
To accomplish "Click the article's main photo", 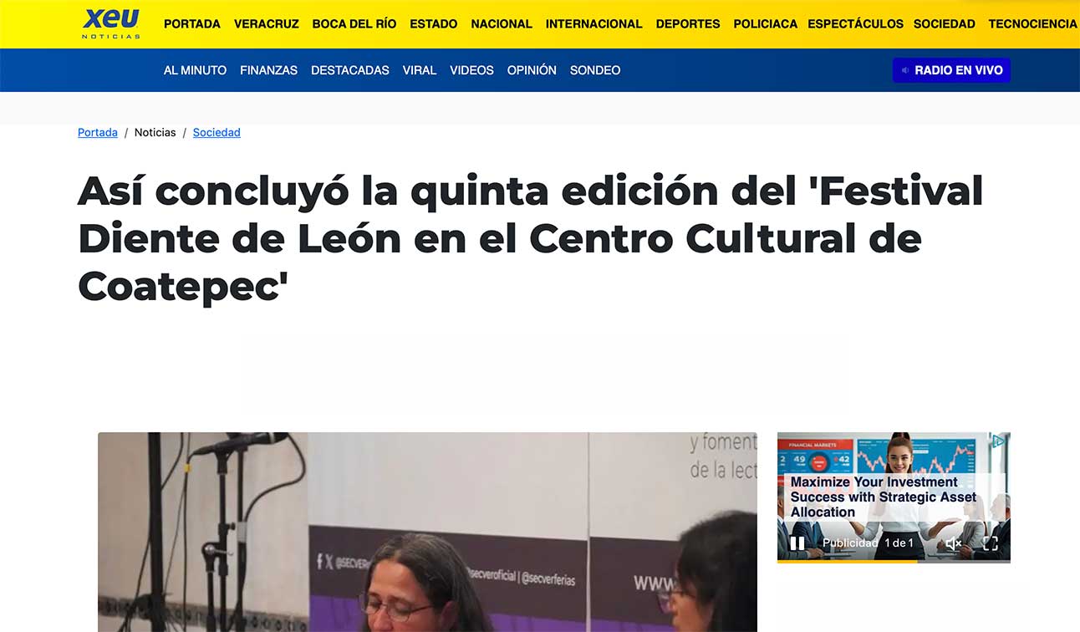I will pos(427,532).
